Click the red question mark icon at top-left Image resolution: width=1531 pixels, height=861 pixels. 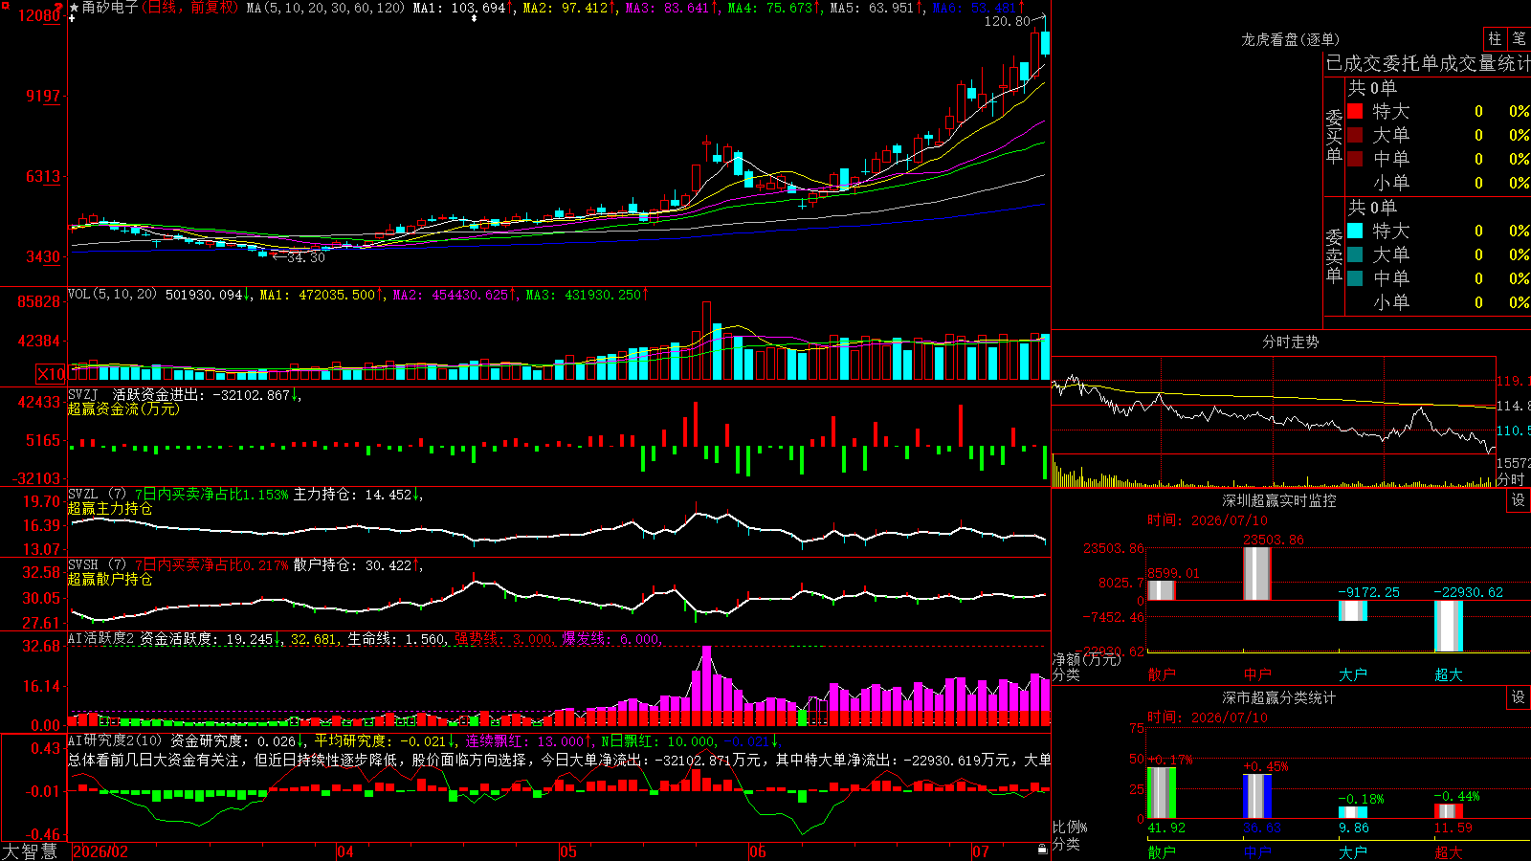tap(59, 8)
